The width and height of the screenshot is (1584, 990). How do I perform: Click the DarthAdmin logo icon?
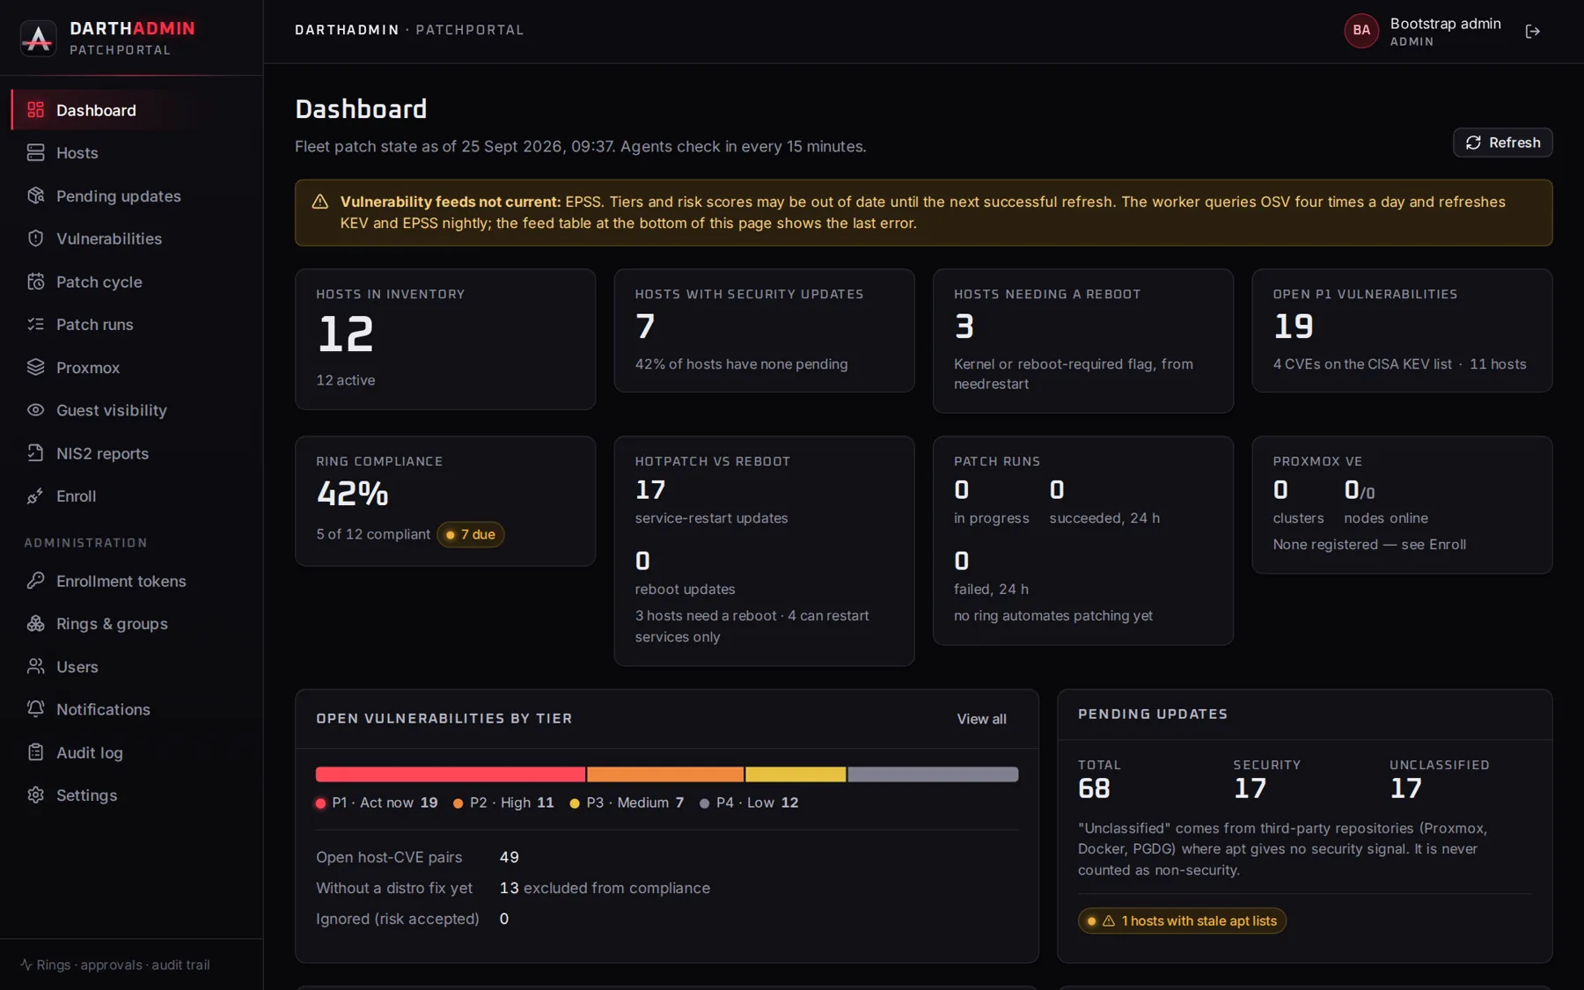38,38
